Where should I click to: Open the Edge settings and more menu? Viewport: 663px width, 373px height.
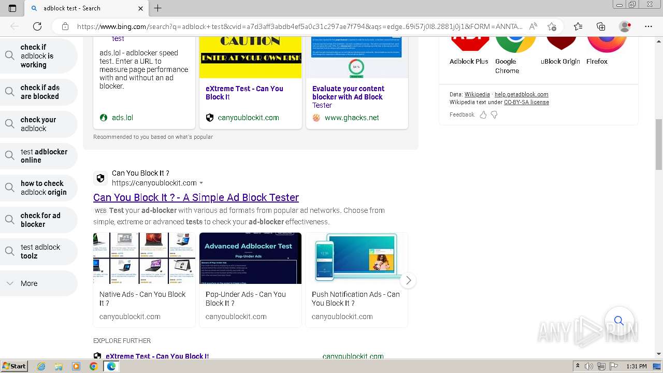click(648, 26)
